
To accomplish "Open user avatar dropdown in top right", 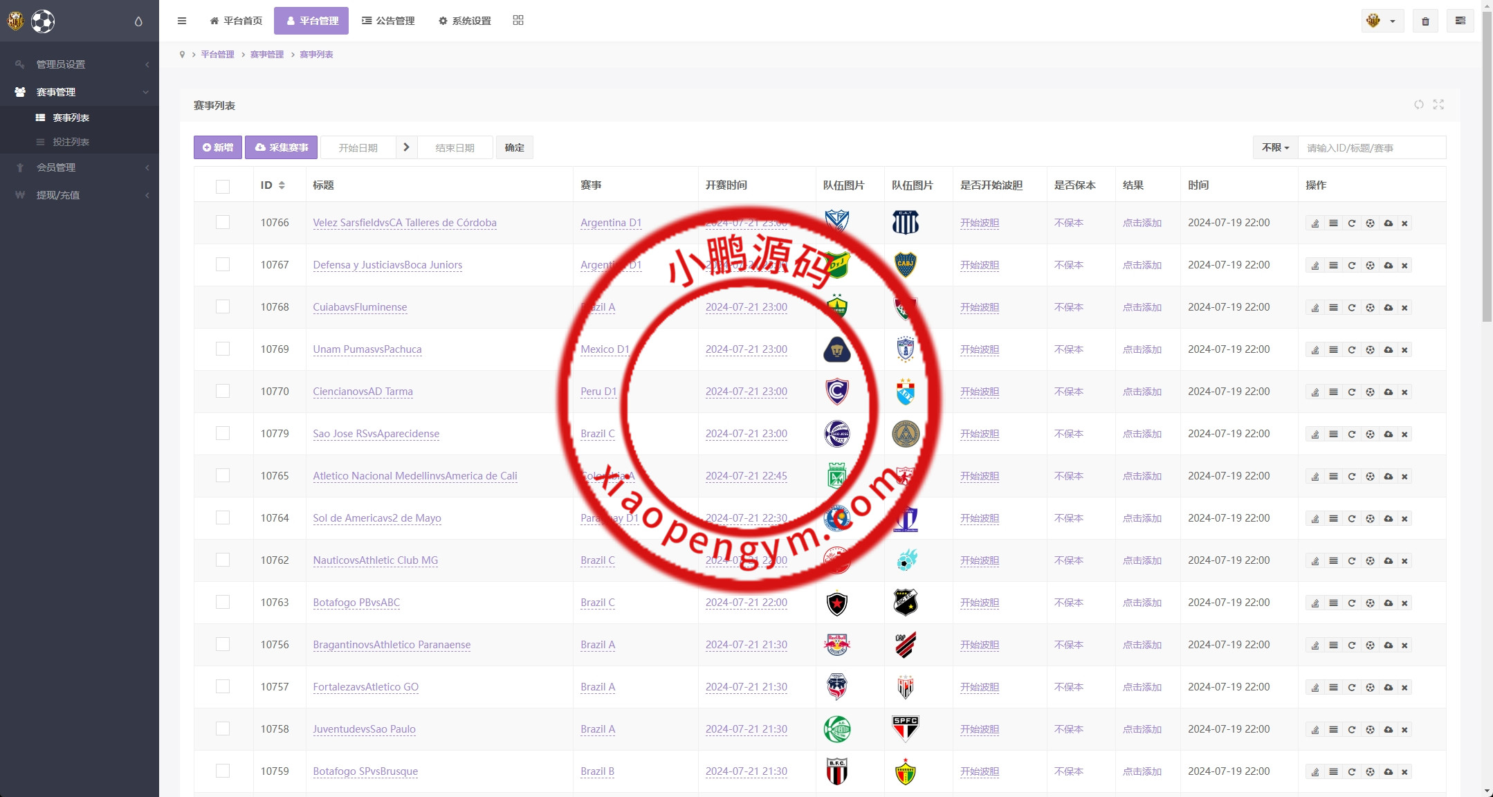I will click(1382, 21).
